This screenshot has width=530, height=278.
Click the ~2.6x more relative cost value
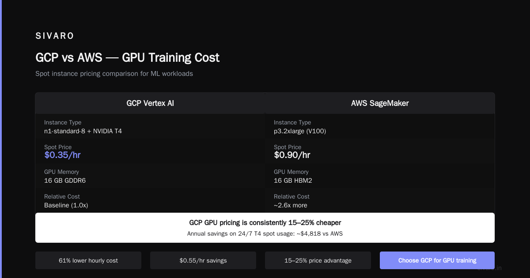[x=291, y=205]
